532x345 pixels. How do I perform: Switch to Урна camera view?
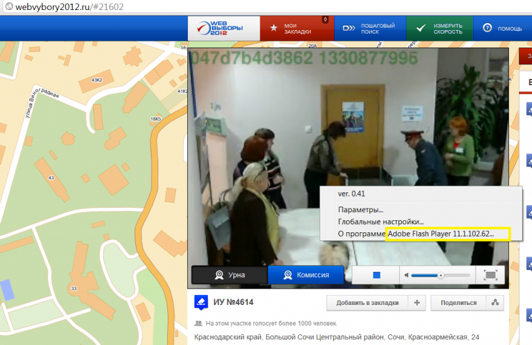[x=229, y=275]
